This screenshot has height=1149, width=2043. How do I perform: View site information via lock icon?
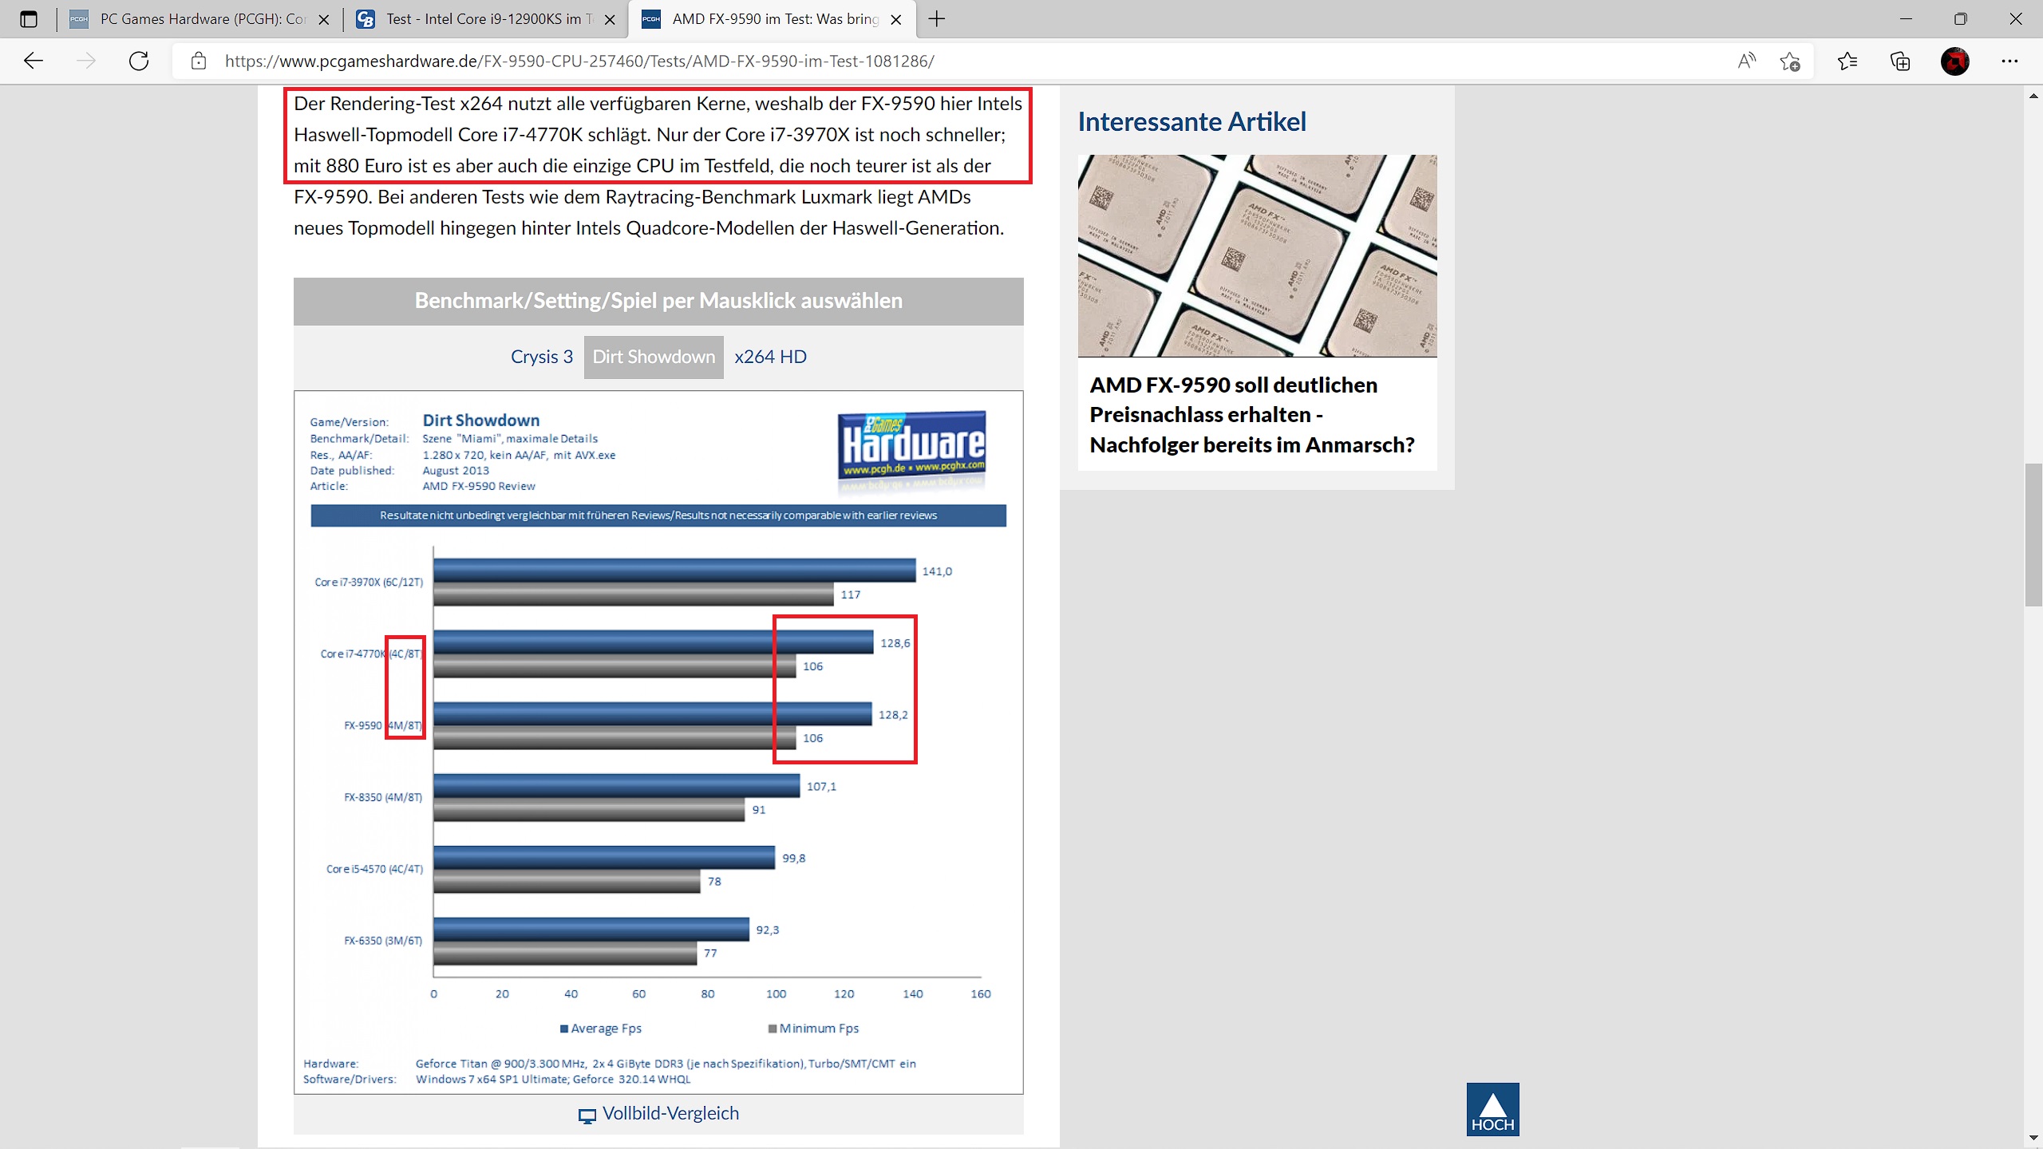pyautogui.click(x=199, y=61)
